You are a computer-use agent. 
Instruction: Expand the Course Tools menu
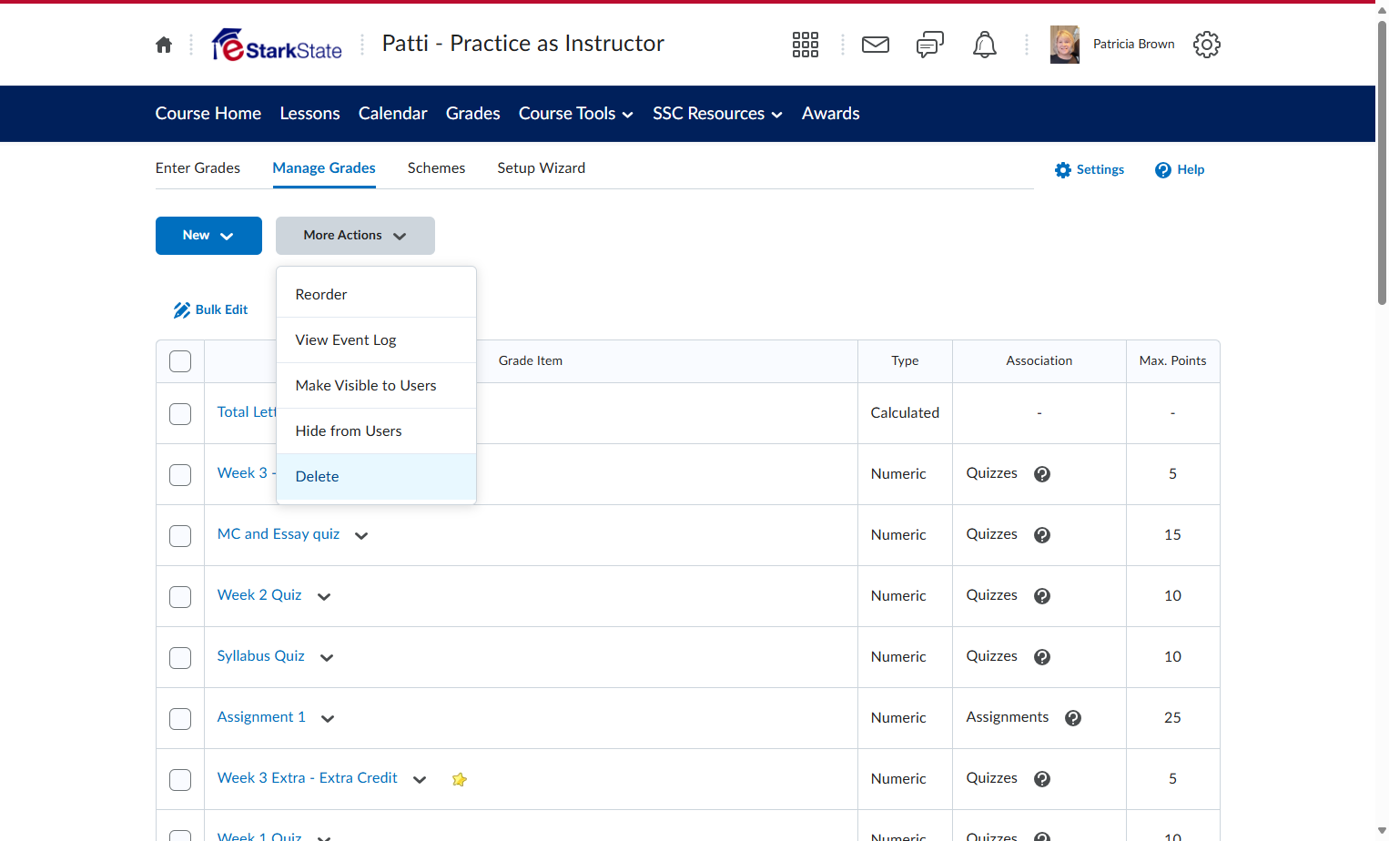(576, 114)
